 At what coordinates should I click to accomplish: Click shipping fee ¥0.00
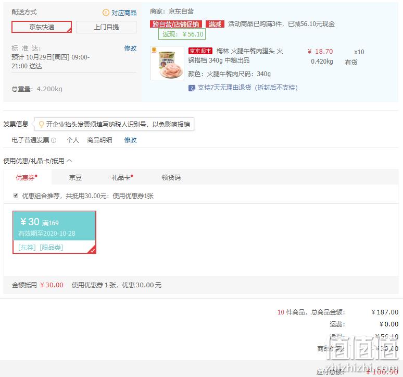tap(389, 324)
